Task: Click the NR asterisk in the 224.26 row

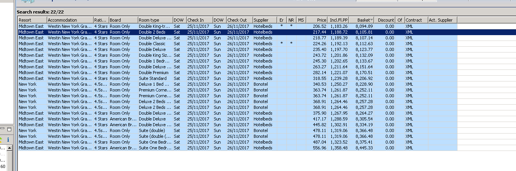Action: (291, 43)
